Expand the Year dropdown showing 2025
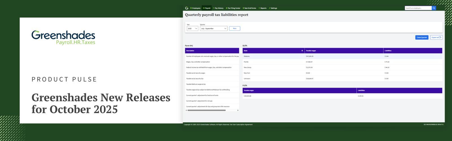The width and height of the screenshot is (452, 141). (192, 28)
